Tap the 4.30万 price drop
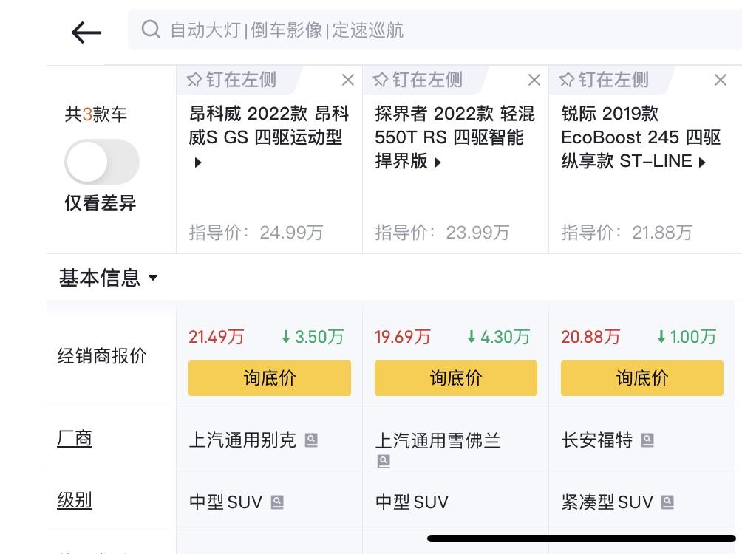Viewport: 742px width, 554px height. point(498,337)
